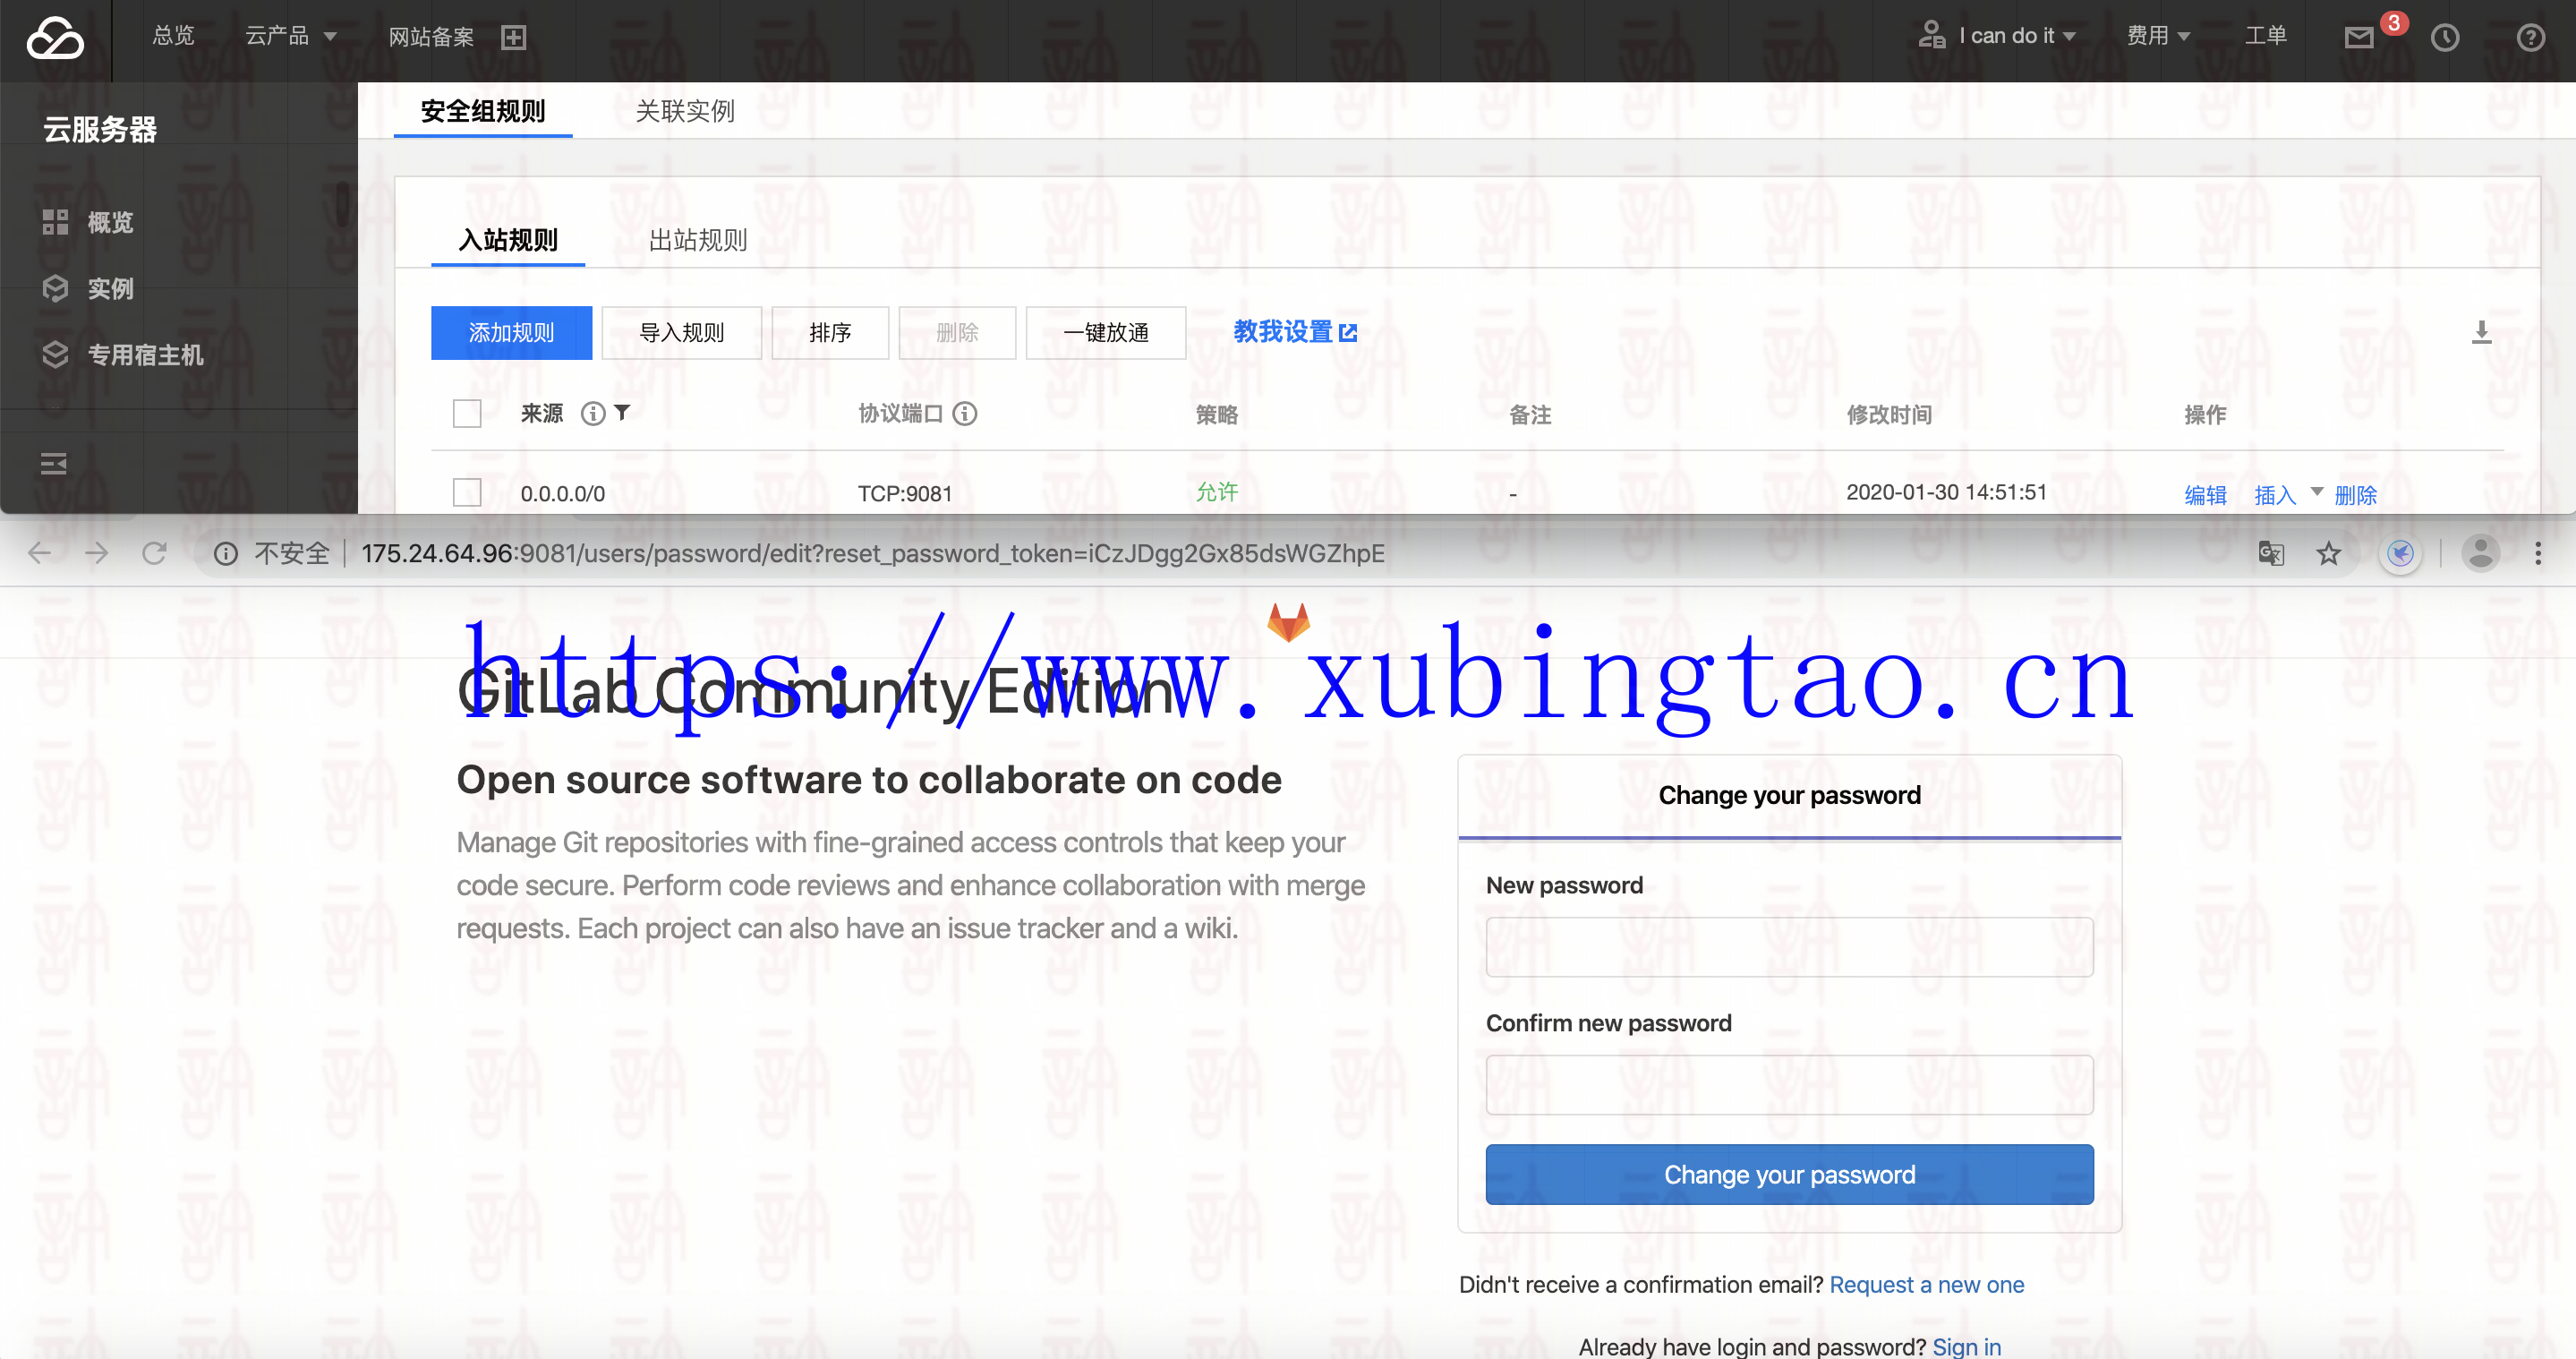Click the 一键放通 button
2576x1359 pixels.
(x=1106, y=332)
